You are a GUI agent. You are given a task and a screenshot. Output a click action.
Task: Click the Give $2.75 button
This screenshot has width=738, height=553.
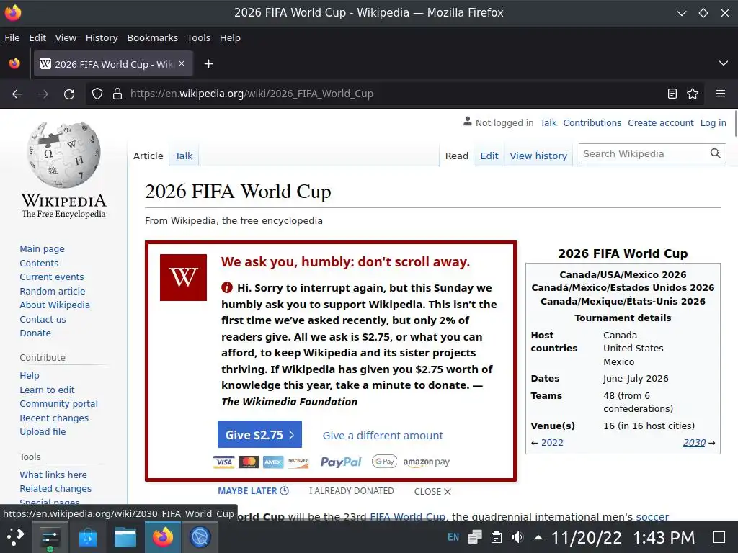coord(259,434)
